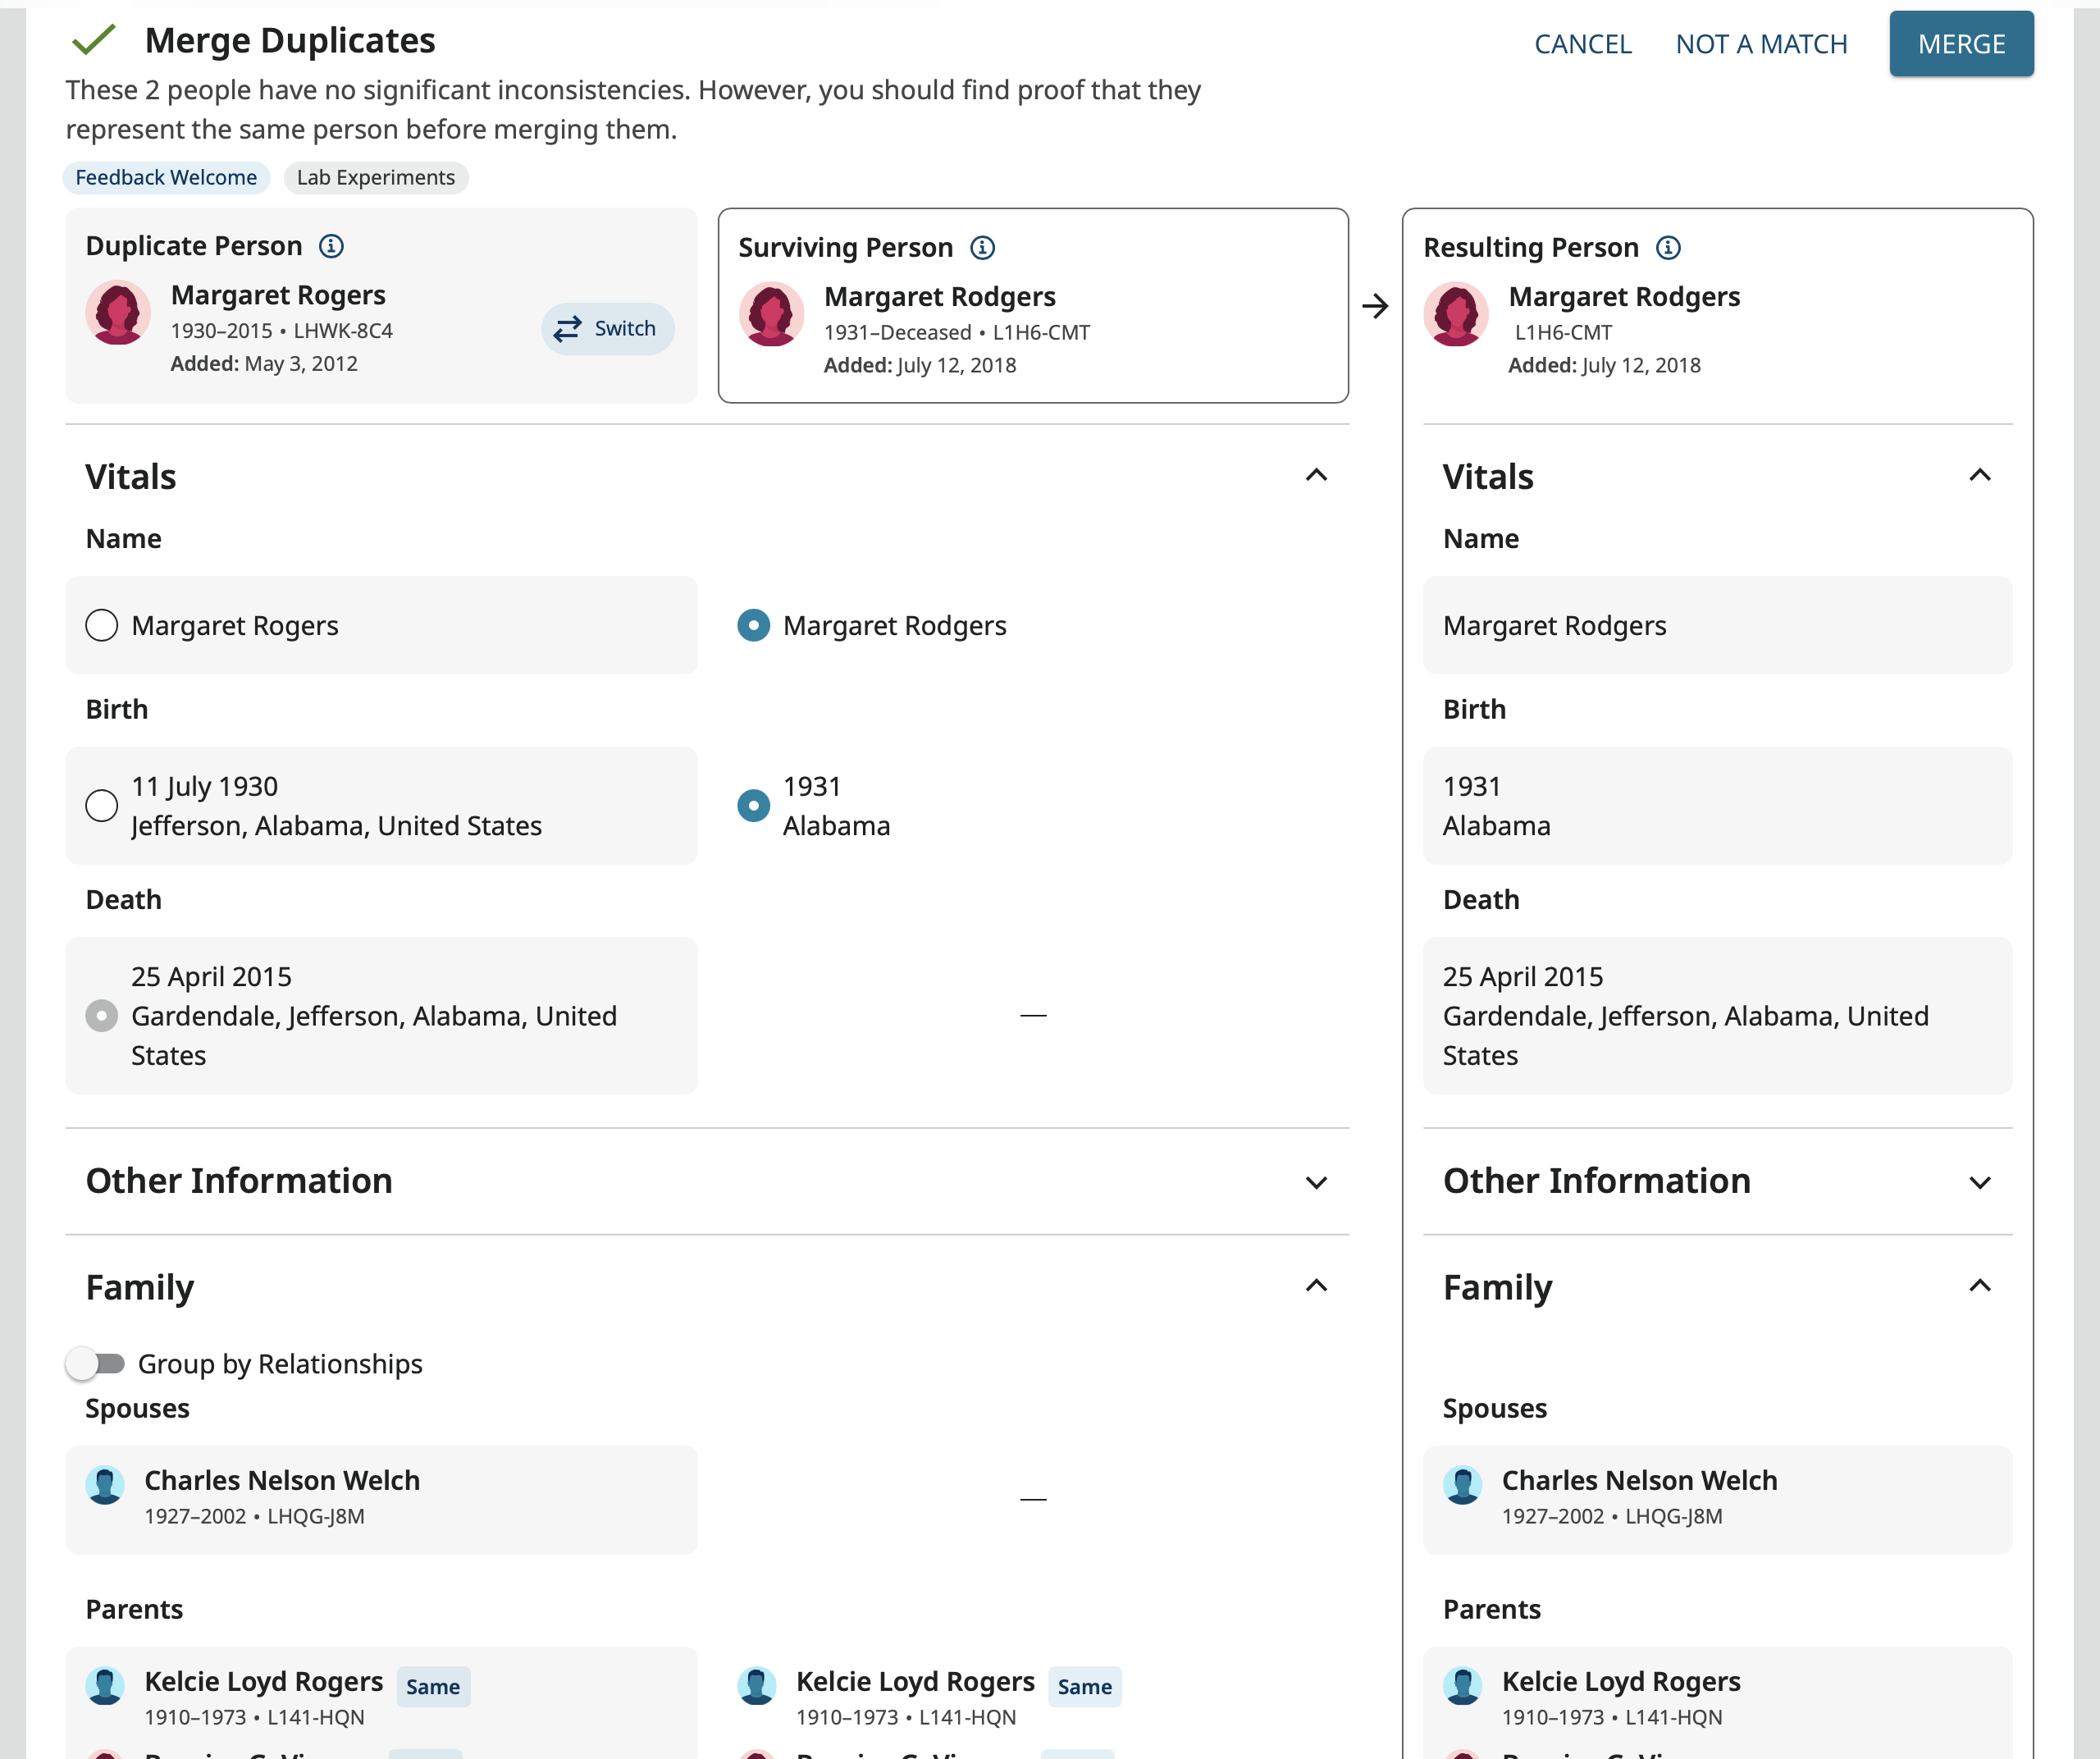Click Margaret Rogers duplicate portrait avatar
The width and height of the screenshot is (2100, 1759).
118,313
